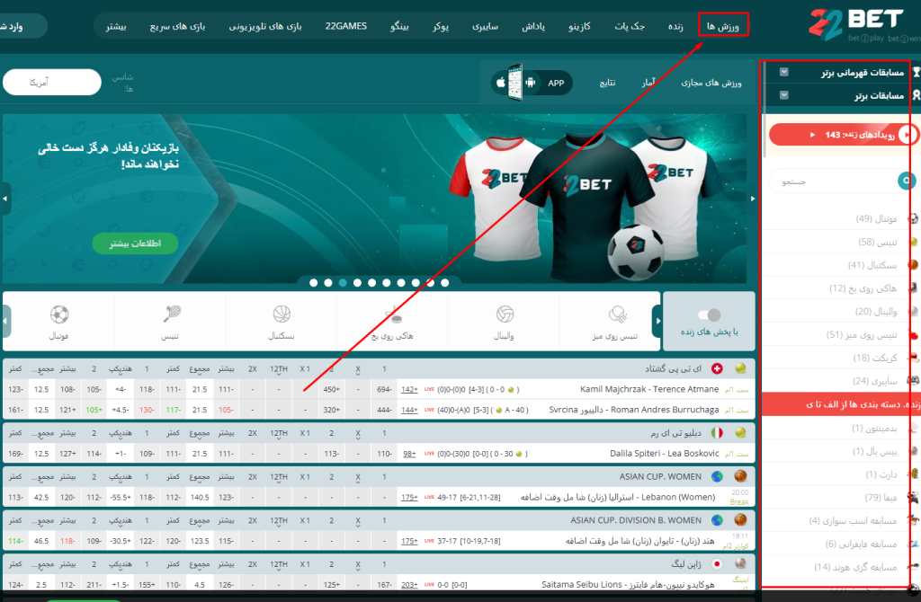The height and width of the screenshot is (602, 921).
Task: Open the پوکر menu item
Action: tap(441, 26)
